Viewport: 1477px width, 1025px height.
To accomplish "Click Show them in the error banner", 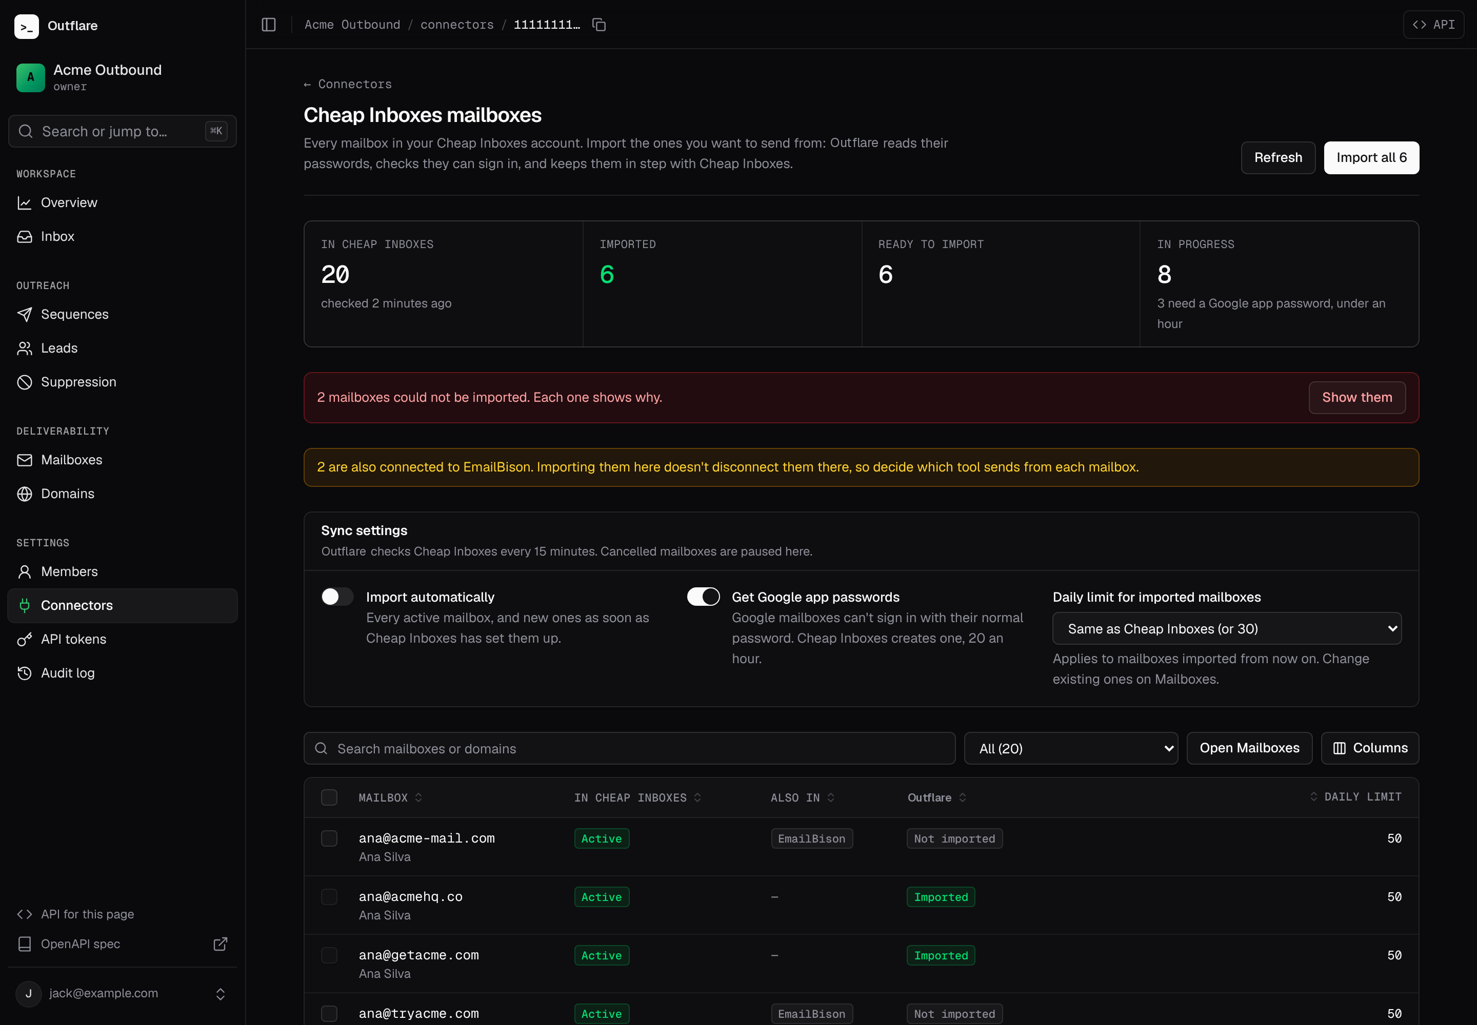I will 1357,398.
